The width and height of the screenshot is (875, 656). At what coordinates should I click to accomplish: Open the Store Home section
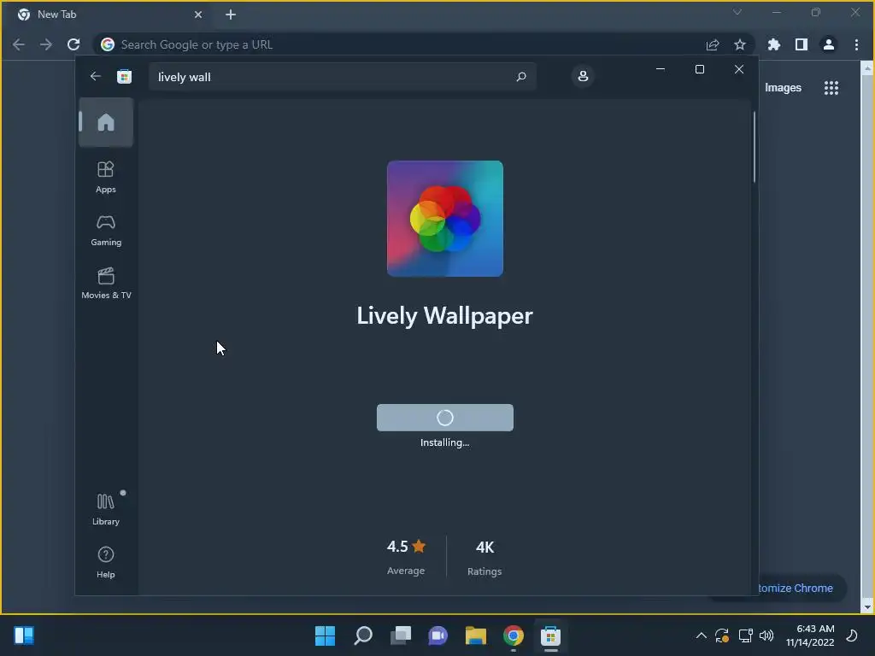[x=106, y=122]
